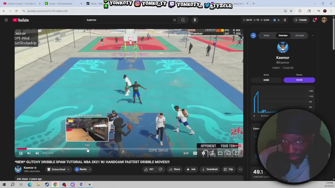Mute the video volume
This screenshot has width=335, height=188.
point(37,153)
